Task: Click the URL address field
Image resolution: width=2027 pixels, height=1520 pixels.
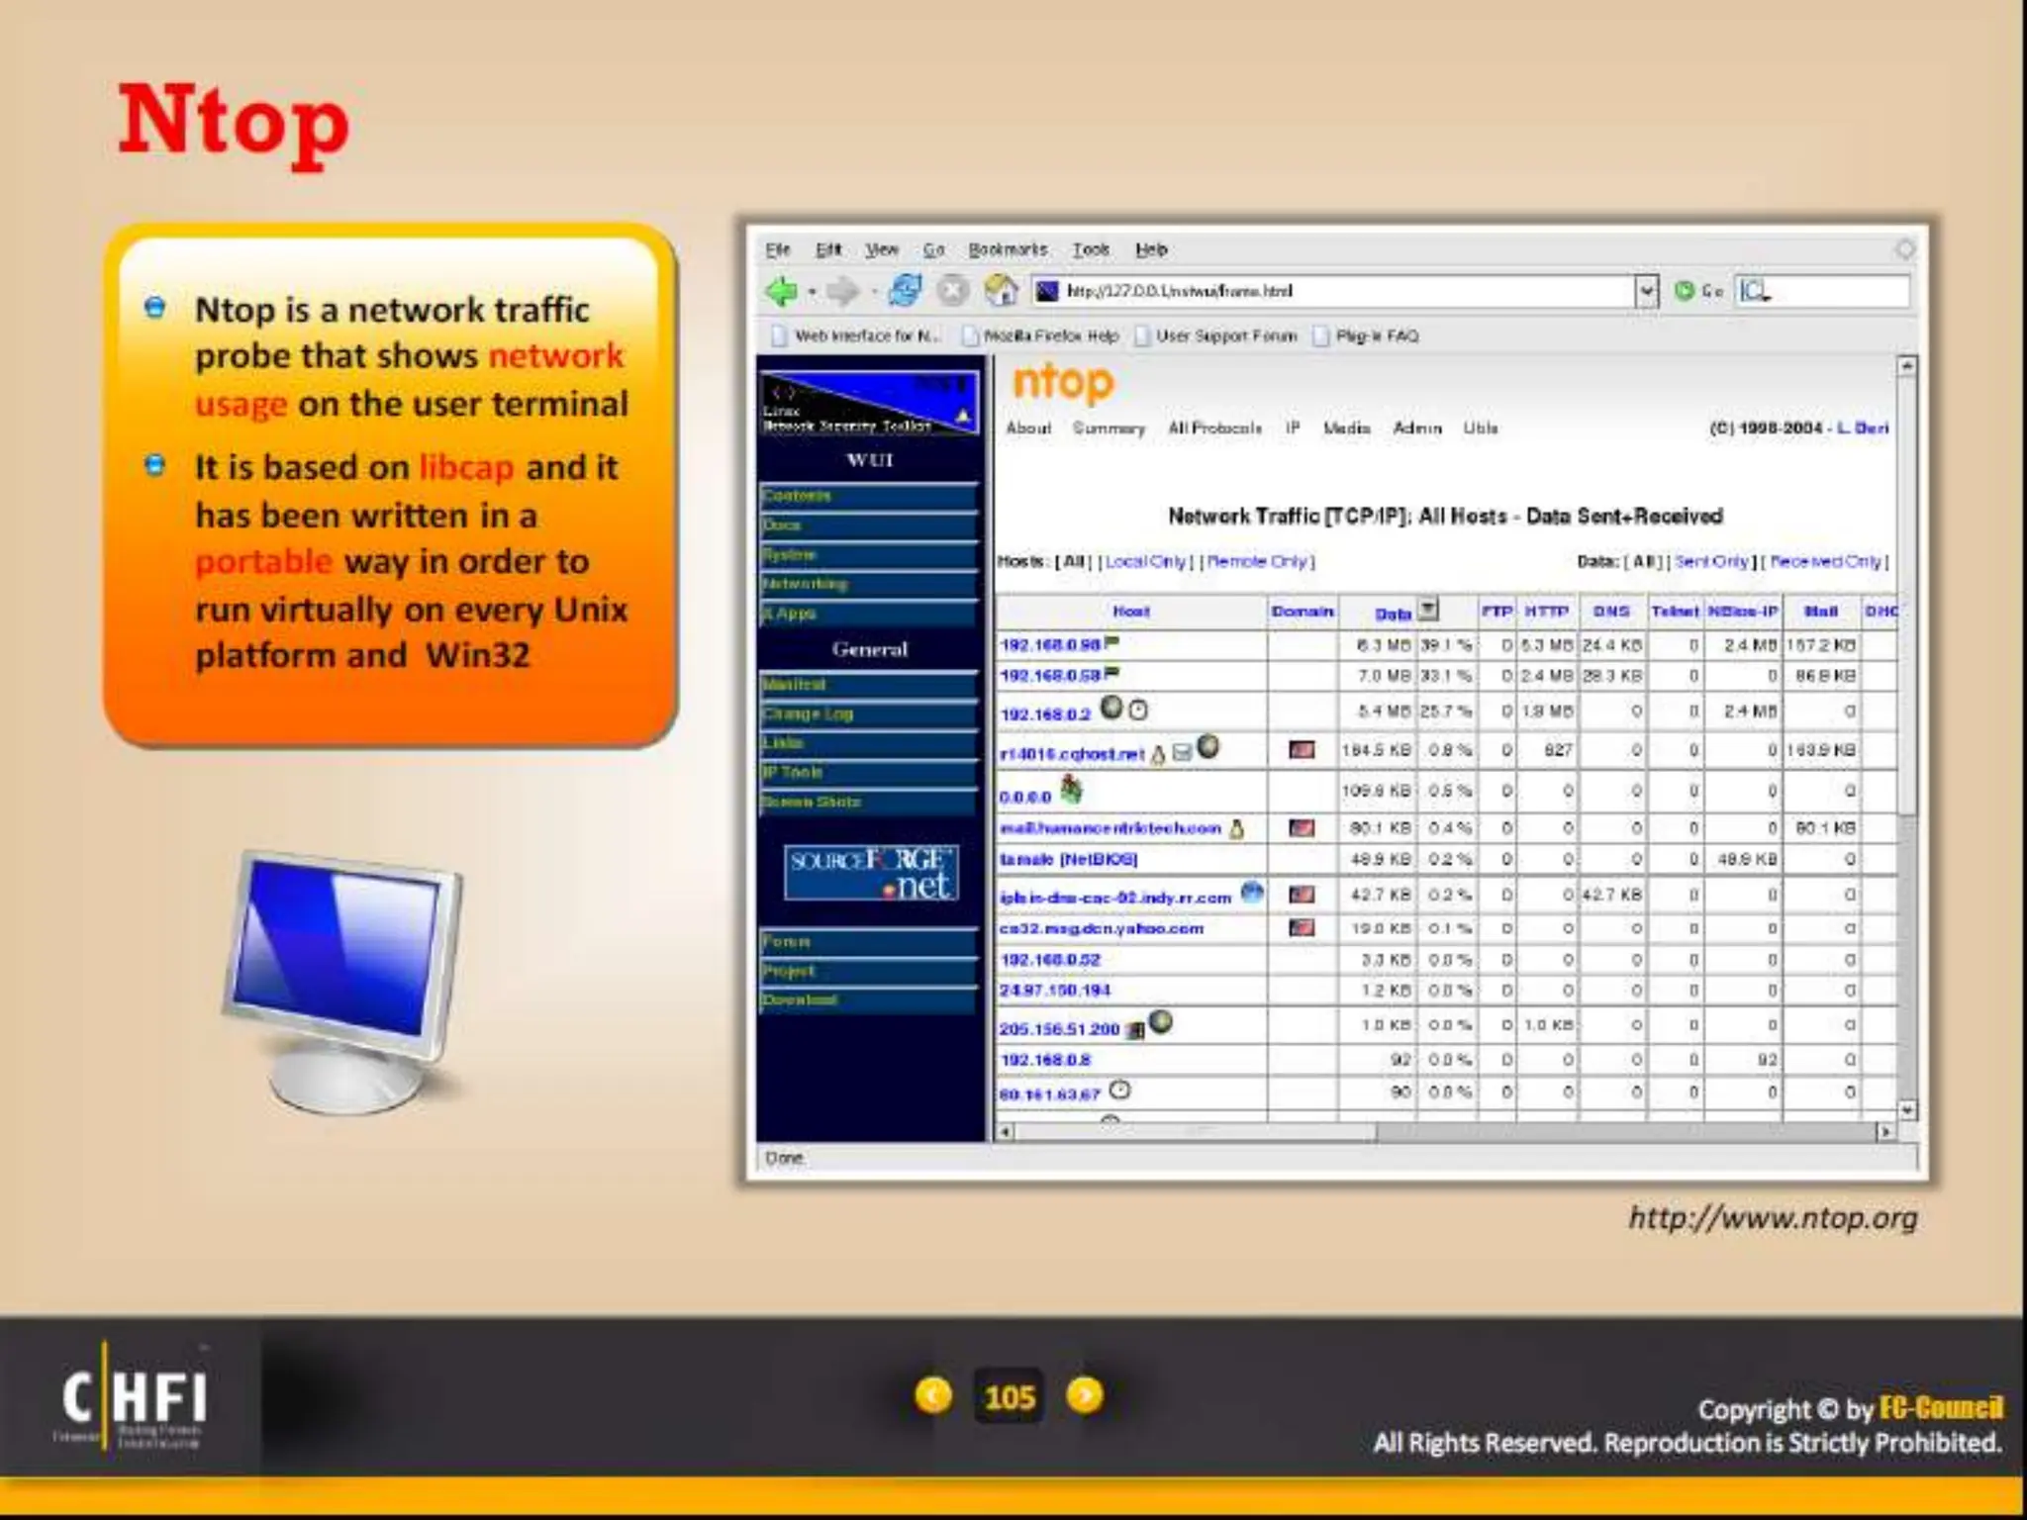Action: (x=1333, y=291)
